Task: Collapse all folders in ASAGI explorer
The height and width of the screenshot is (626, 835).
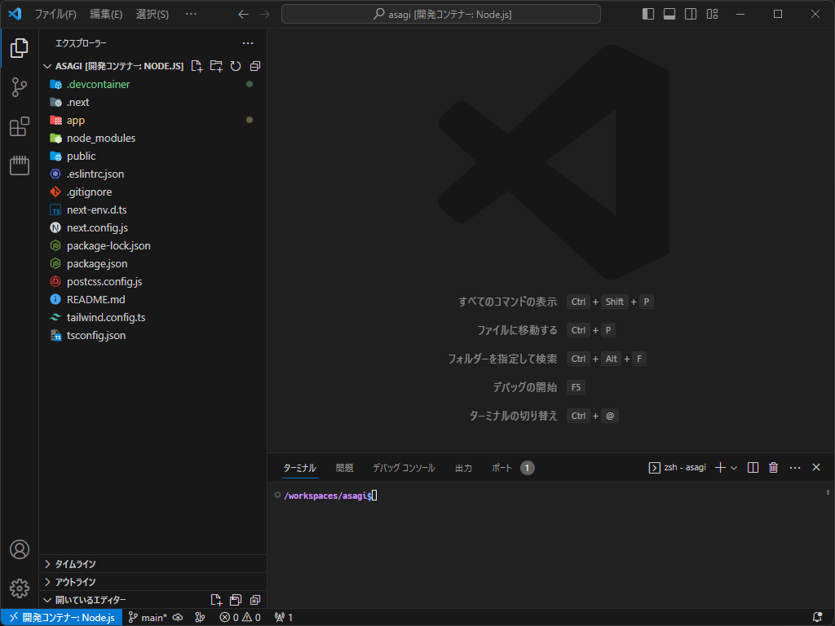Action: 255,66
